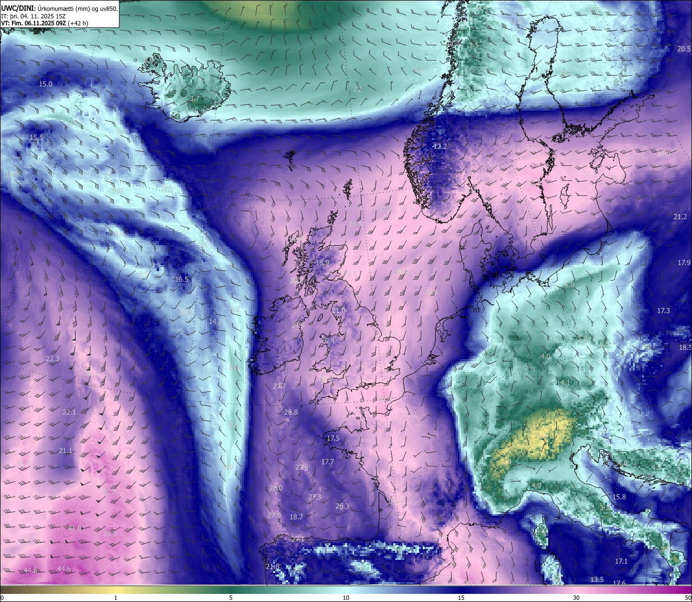The width and height of the screenshot is (692, 602).
Task: Click the 28.0 value label
Action: tap(276, 488)
